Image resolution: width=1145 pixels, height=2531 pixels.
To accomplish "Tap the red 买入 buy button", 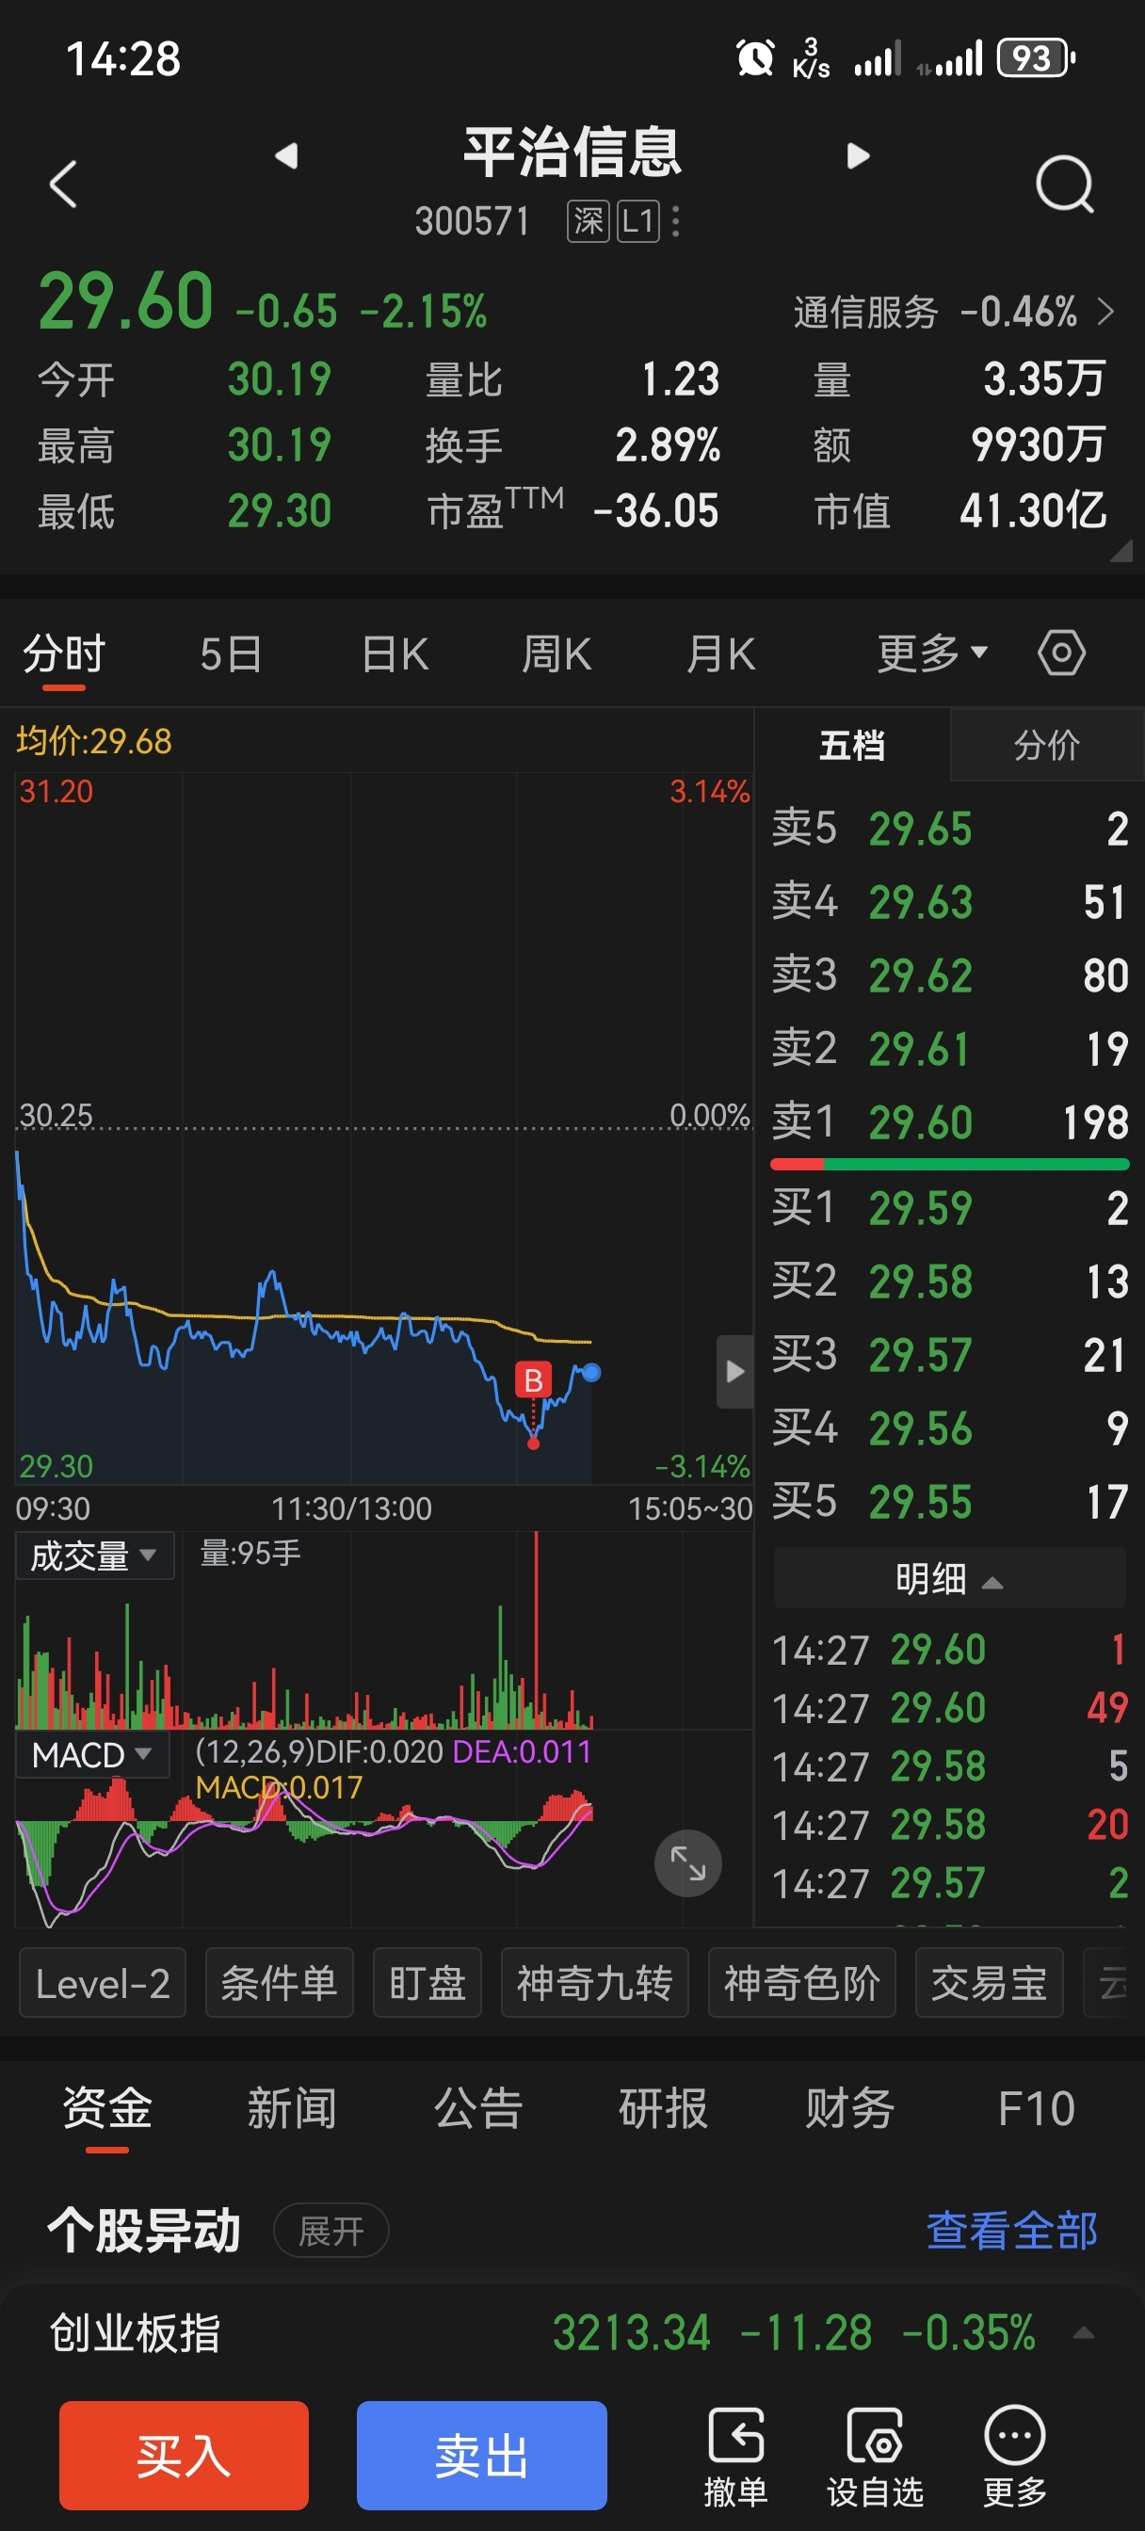I will pos(184,2456).
